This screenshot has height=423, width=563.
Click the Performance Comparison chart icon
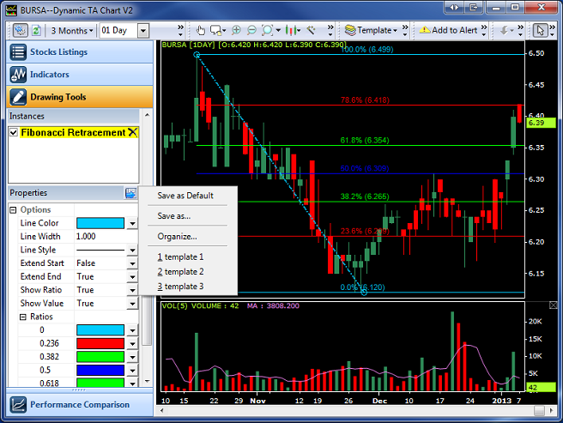click(x=18, y=405)
